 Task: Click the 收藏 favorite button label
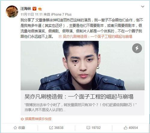pos(22,128)
